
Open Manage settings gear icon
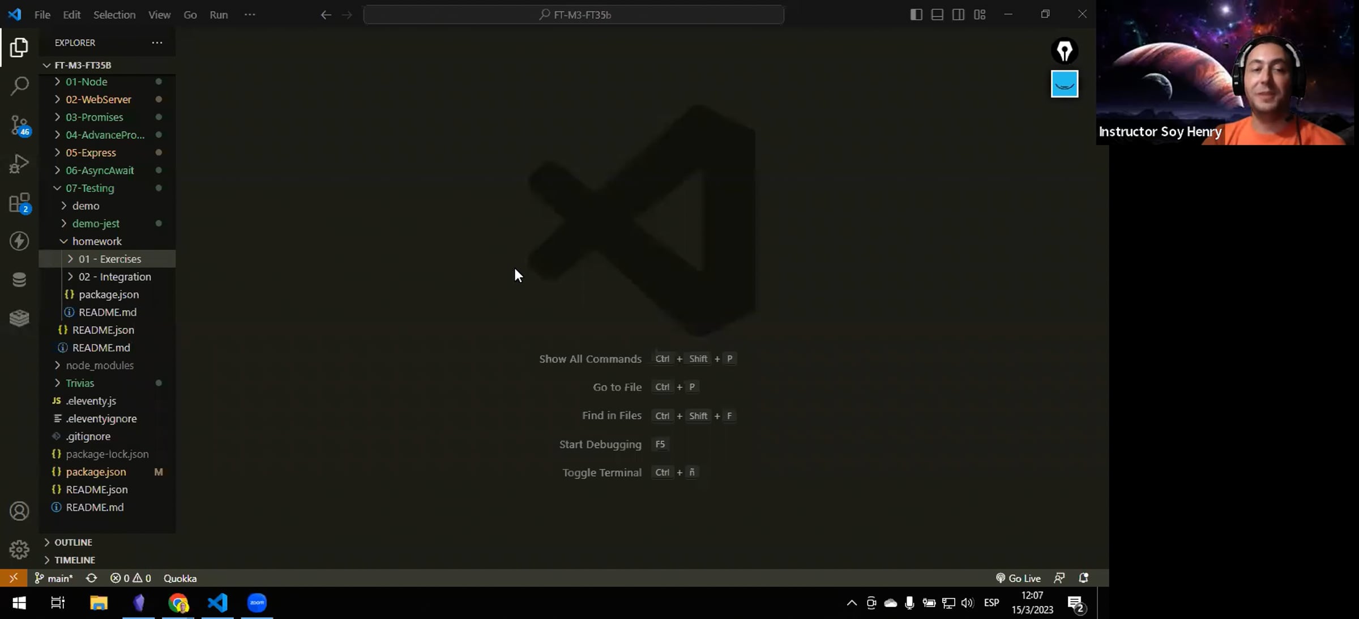click(x=19, y=549)
